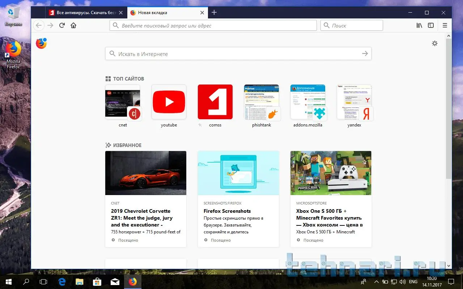Open the Firefox home page button
Screen dimensions: 463x289
pos(73,25)
